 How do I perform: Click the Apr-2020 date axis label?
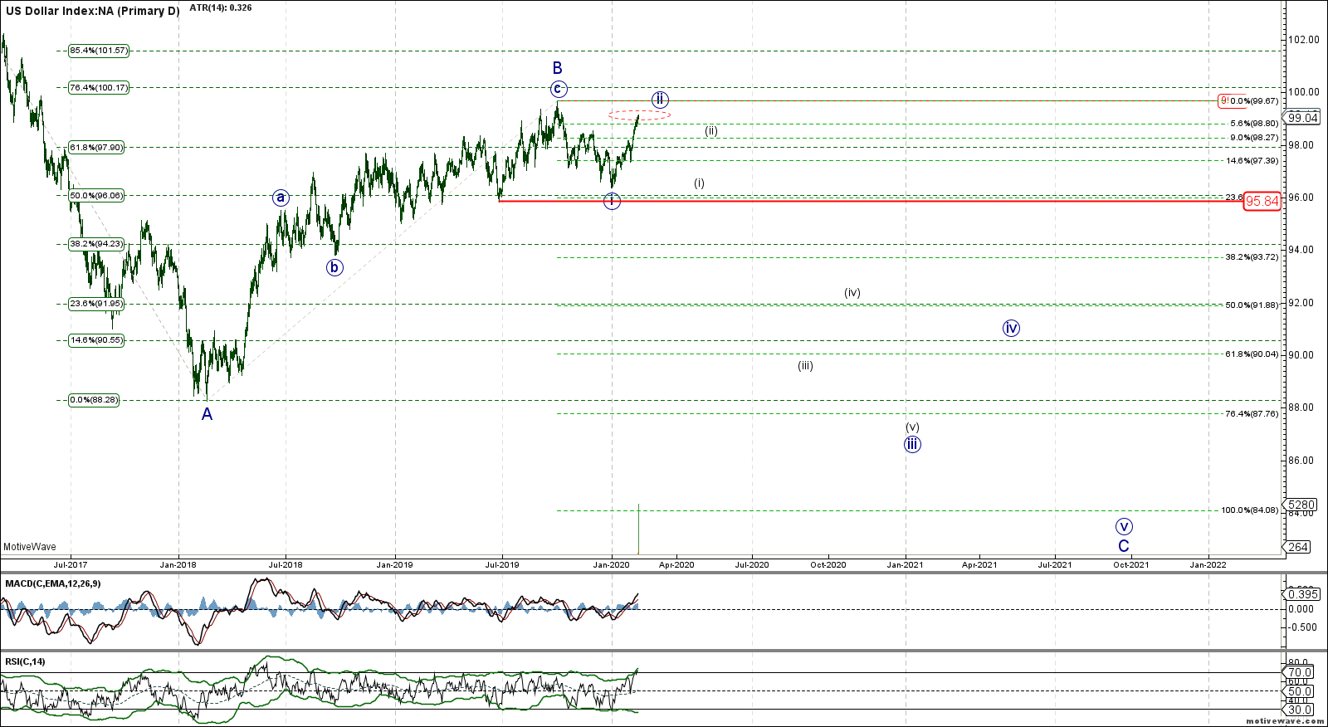tap(676, 565)
